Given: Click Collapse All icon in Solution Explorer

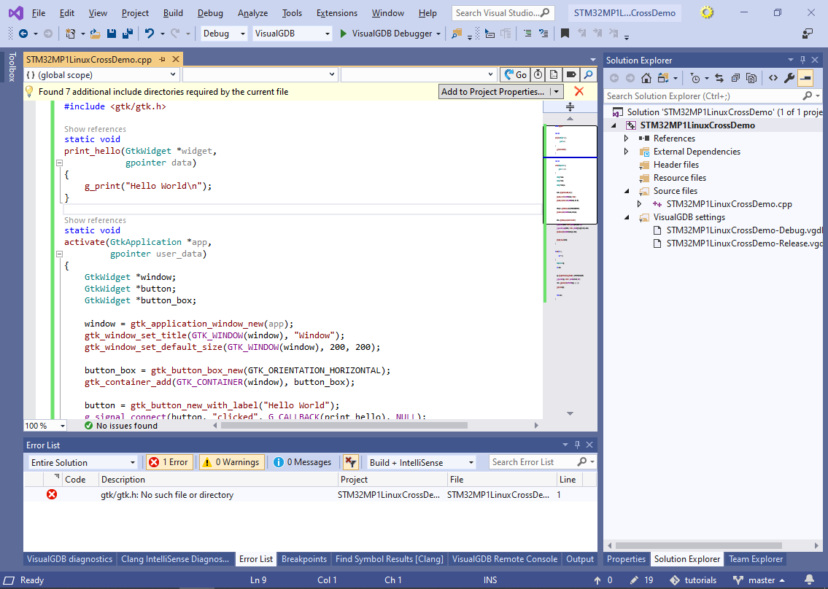Looking at the screenshot, I should click(735, 78).
